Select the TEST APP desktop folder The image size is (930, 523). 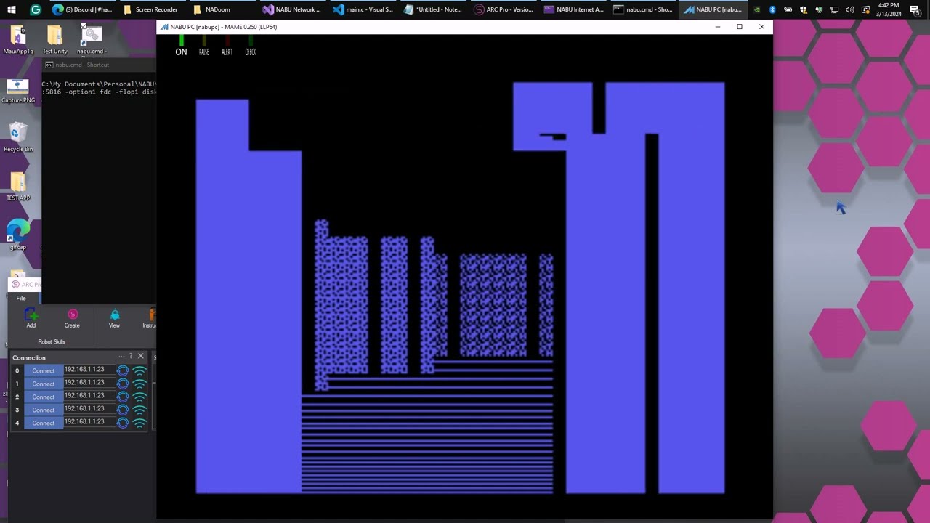tap(18, 187)
